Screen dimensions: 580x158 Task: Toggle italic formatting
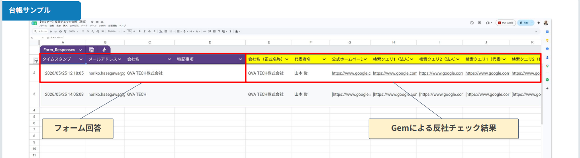coord(144,31)
